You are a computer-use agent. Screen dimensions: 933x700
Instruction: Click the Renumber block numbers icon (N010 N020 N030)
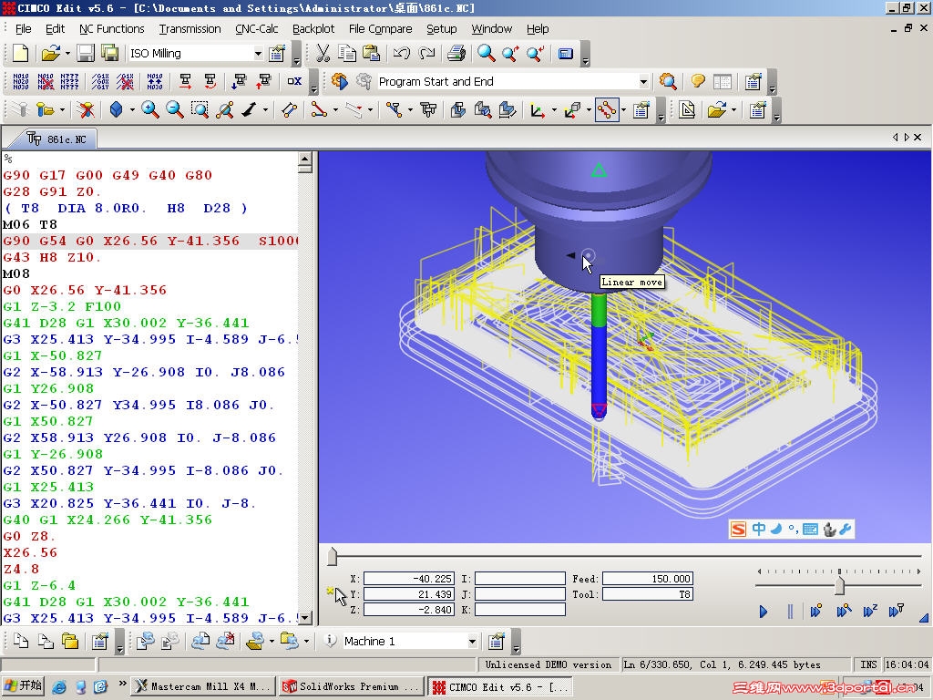pos(21,81)
